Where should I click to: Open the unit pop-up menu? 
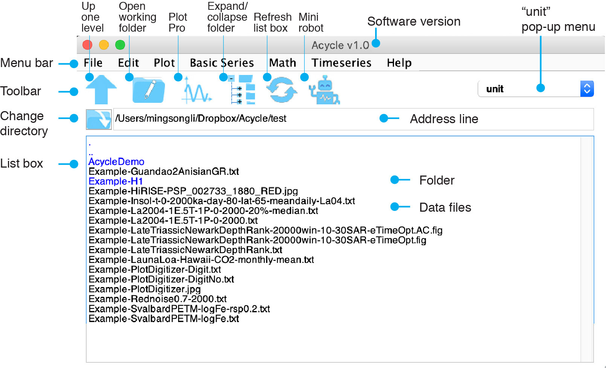click(536, 89)
